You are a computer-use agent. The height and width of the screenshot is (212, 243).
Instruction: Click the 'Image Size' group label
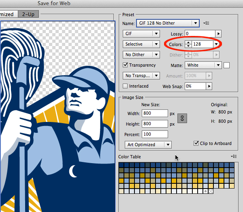coord(133,97)
